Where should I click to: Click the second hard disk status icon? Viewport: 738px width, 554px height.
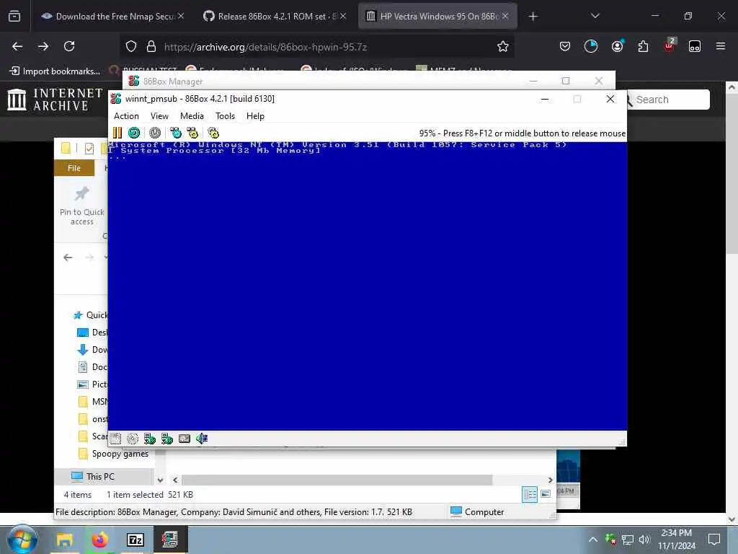coord(167,439)
